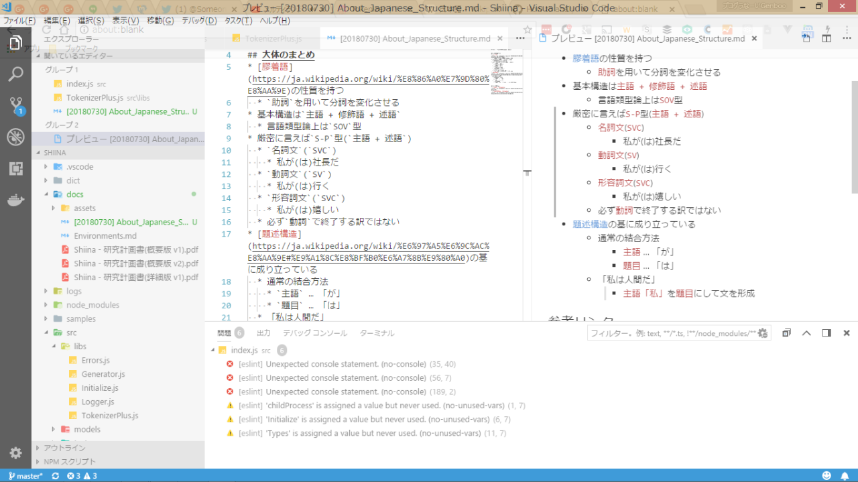858x482 pixels.
Task: Click the Manage gear icon
Action: coord(15,453)
